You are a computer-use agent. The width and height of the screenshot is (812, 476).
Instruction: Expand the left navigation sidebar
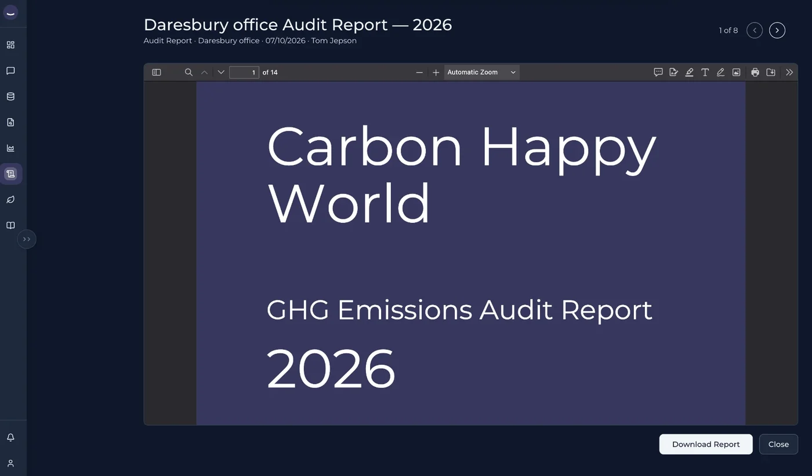(x=27, y=239)
